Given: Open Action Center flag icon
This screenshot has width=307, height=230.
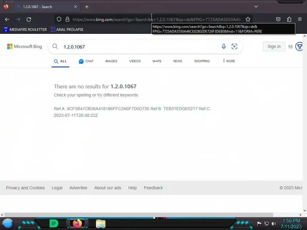Looking at the screenshot, I should [x=259, y=223].
